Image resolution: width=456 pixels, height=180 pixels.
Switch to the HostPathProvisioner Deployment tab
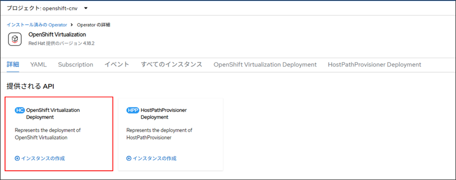click(374, 65)
